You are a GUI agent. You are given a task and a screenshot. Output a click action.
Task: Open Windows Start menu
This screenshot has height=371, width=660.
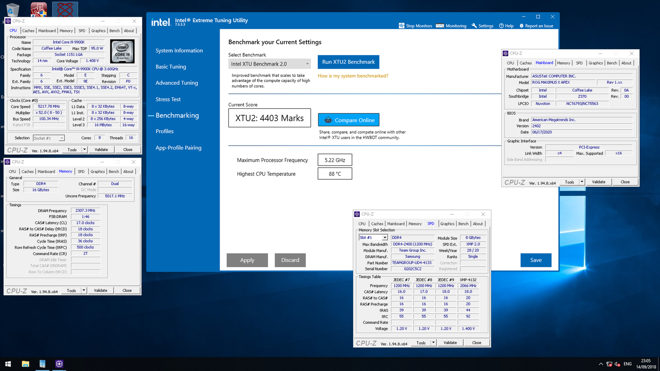coord(8,364)
